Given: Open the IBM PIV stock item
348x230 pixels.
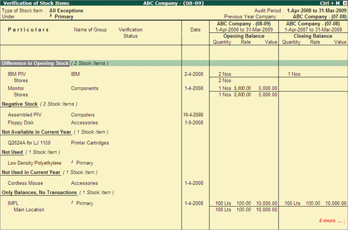Looking at the screenshot, I should (16, 74).
